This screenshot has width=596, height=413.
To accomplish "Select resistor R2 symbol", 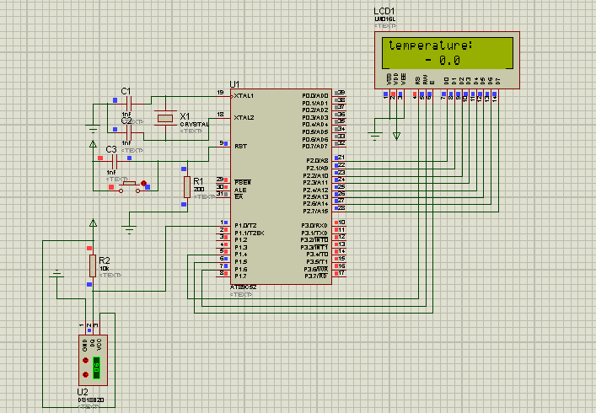I will click(x=93, y=265).
